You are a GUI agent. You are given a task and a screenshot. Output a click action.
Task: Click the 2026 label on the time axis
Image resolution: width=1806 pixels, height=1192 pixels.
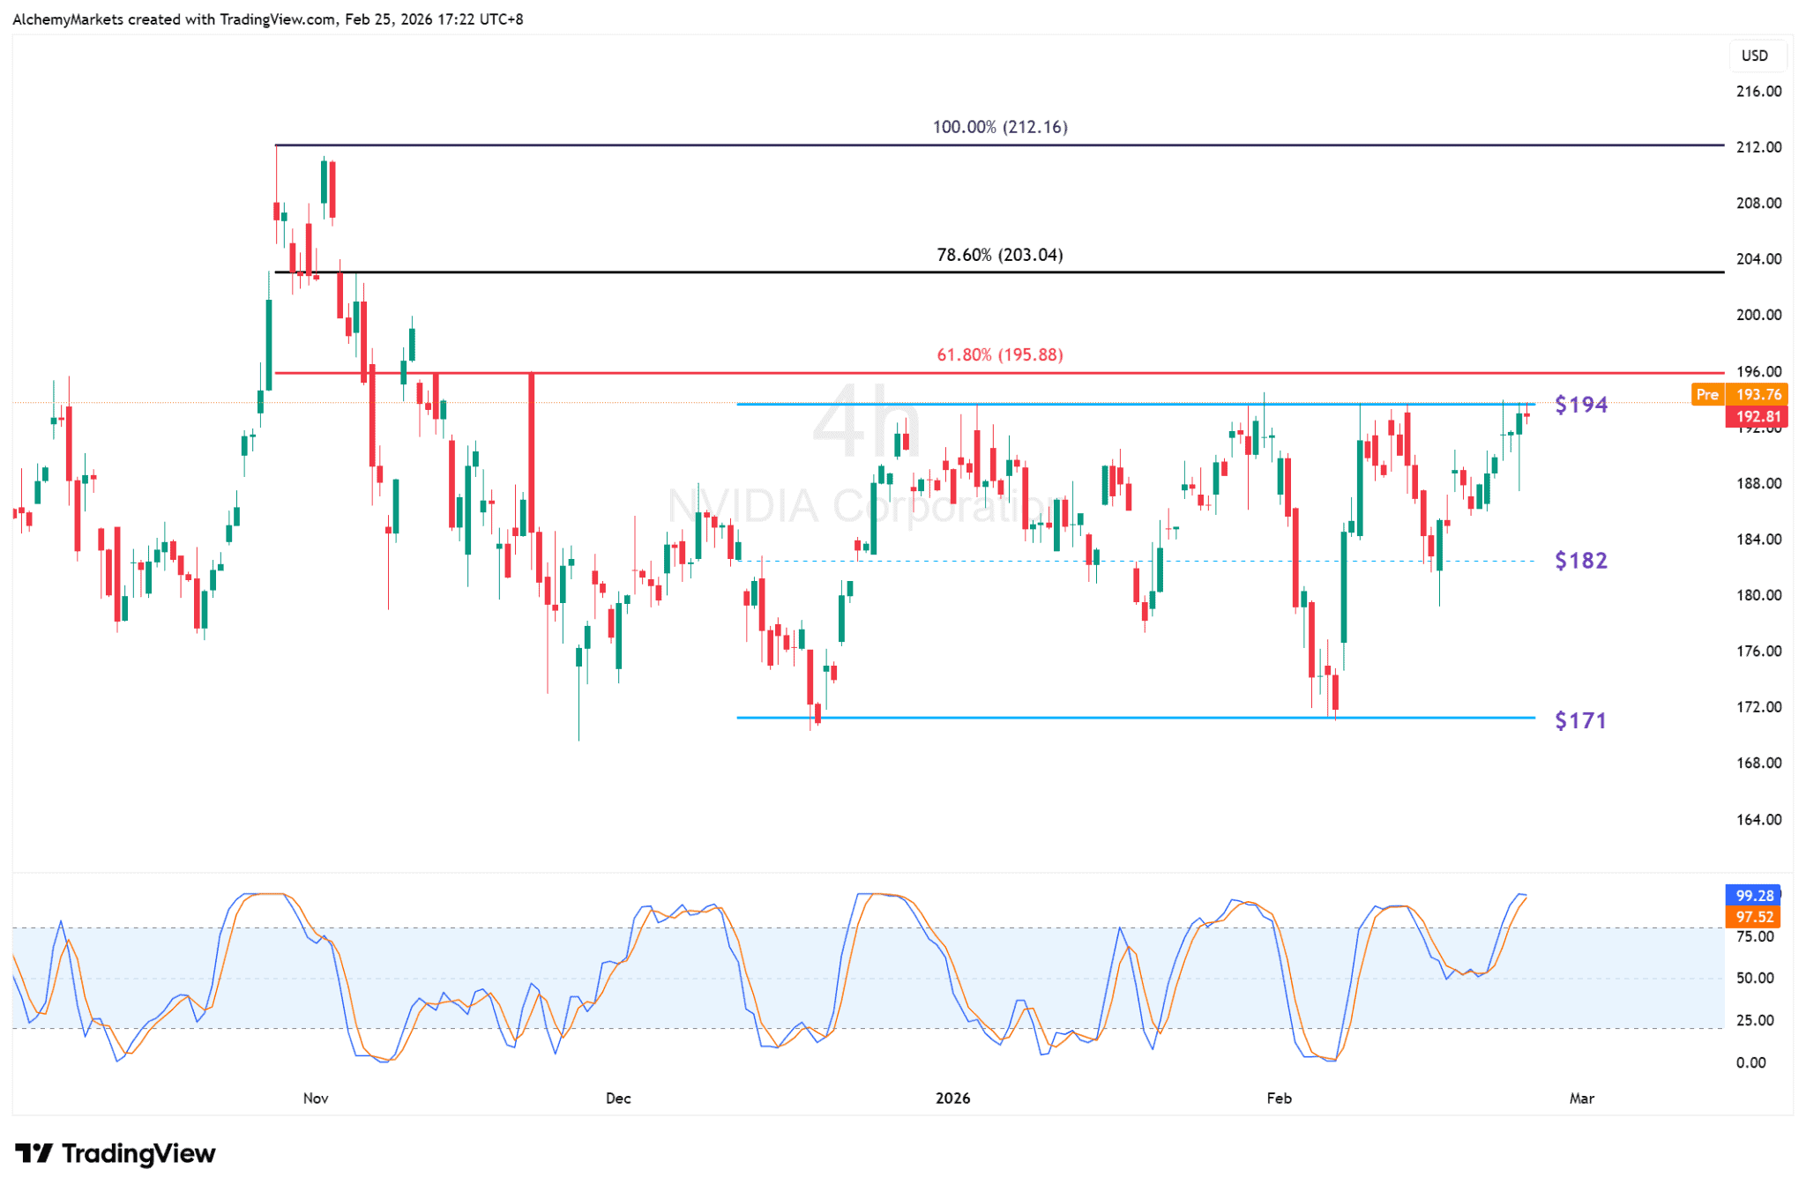pos(952,1099)
